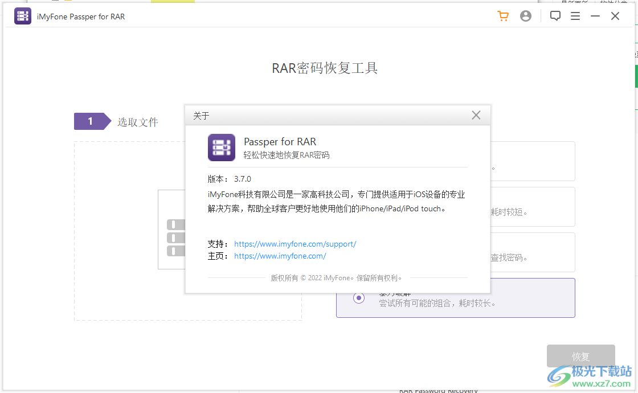Click the copyright 2022 iMyFone text
The height and width of the screenshot is (393, 638).
click(336, 278)
